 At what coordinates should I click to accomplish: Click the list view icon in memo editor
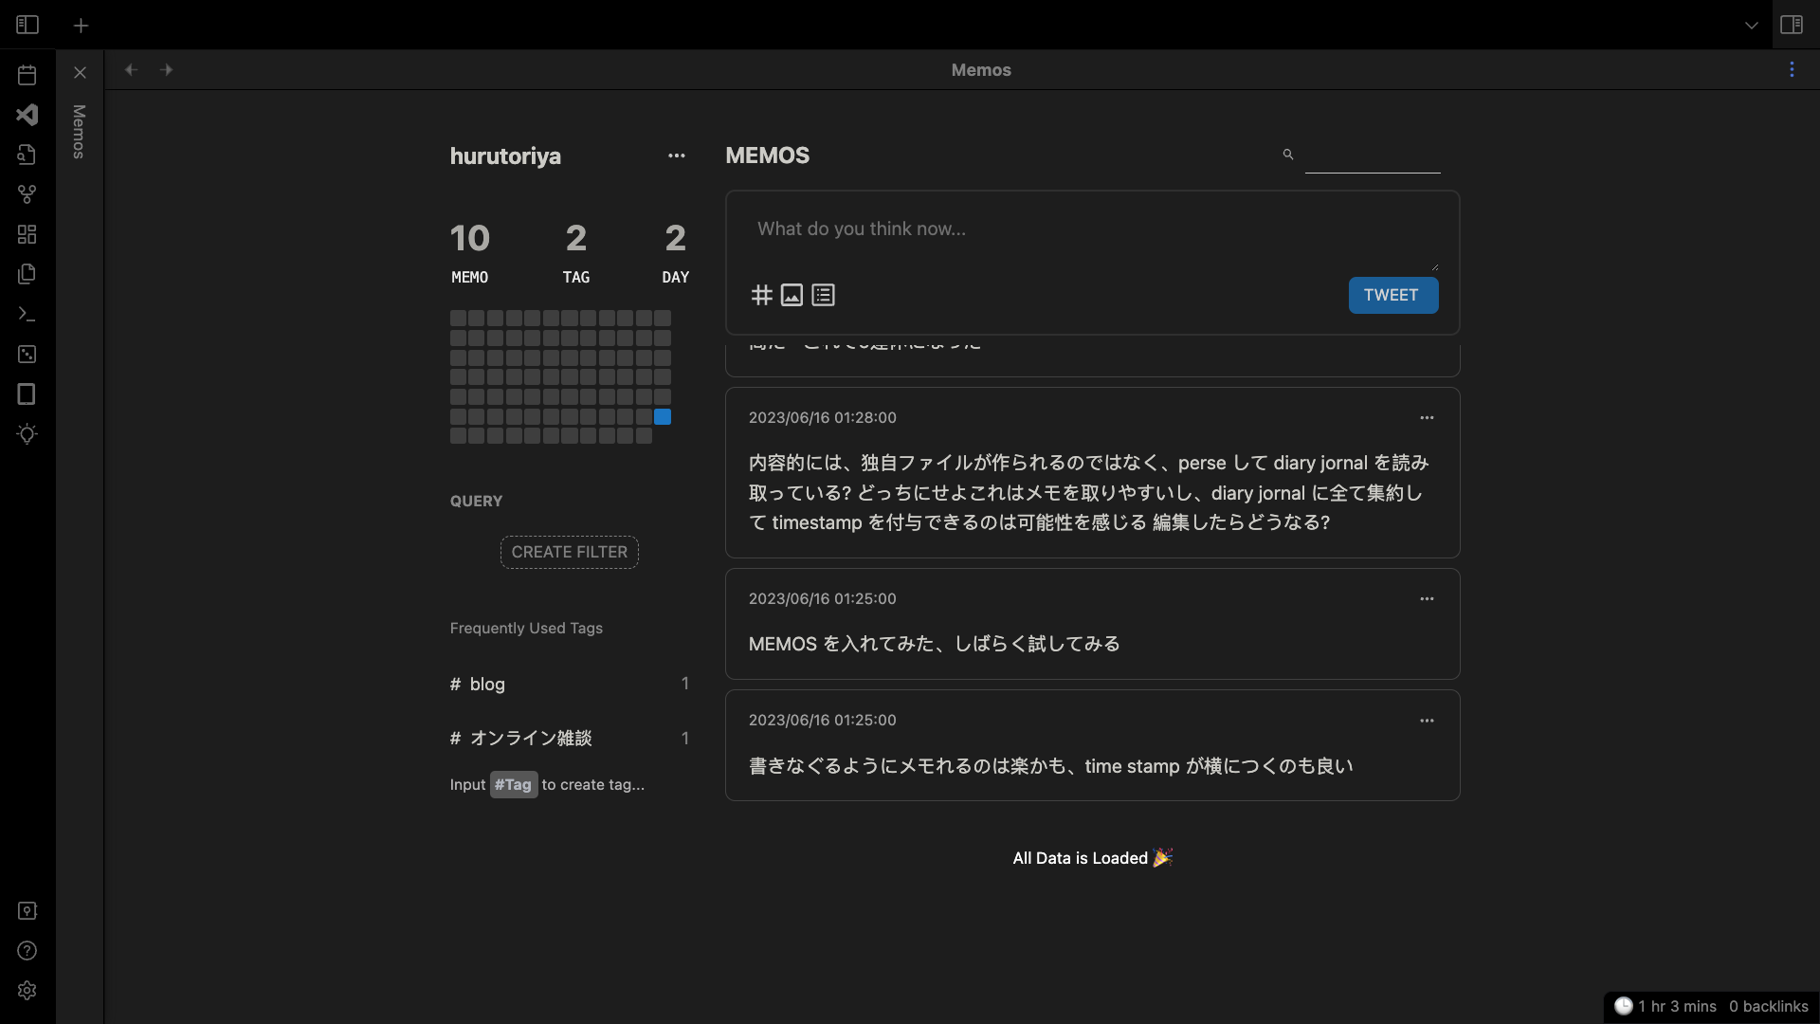[x=823, y=295]
